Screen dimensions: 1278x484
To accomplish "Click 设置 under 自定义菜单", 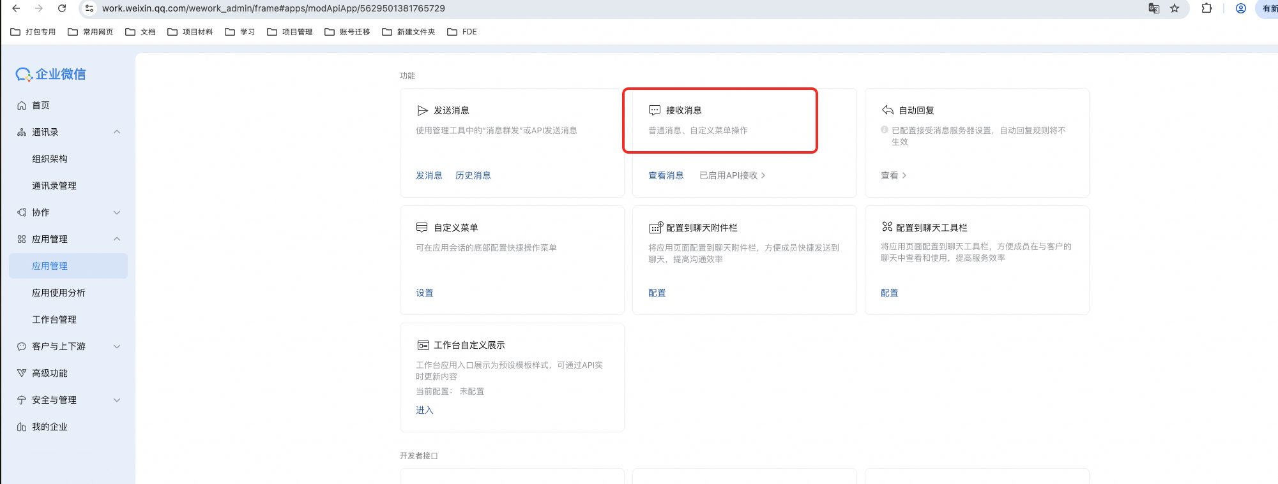I will click(425, 293).
